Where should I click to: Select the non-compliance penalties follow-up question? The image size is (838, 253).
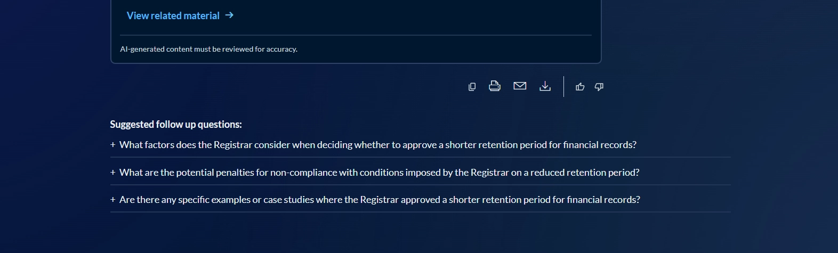pos(379,173)
